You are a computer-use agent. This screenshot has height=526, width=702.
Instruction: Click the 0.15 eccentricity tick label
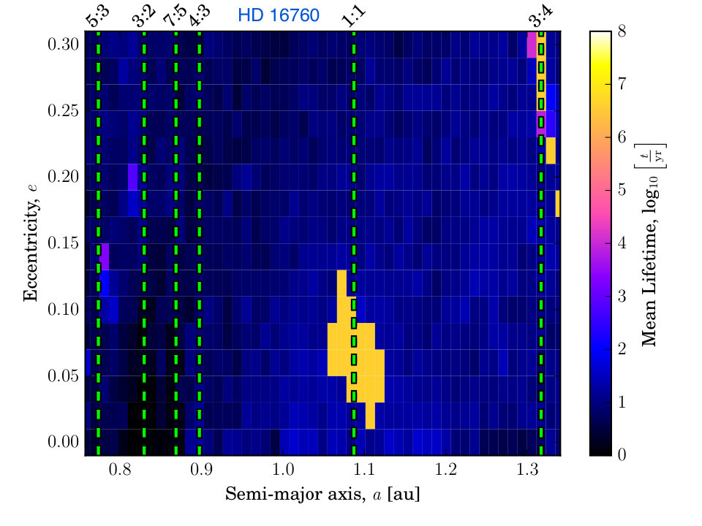pos(63,243)
